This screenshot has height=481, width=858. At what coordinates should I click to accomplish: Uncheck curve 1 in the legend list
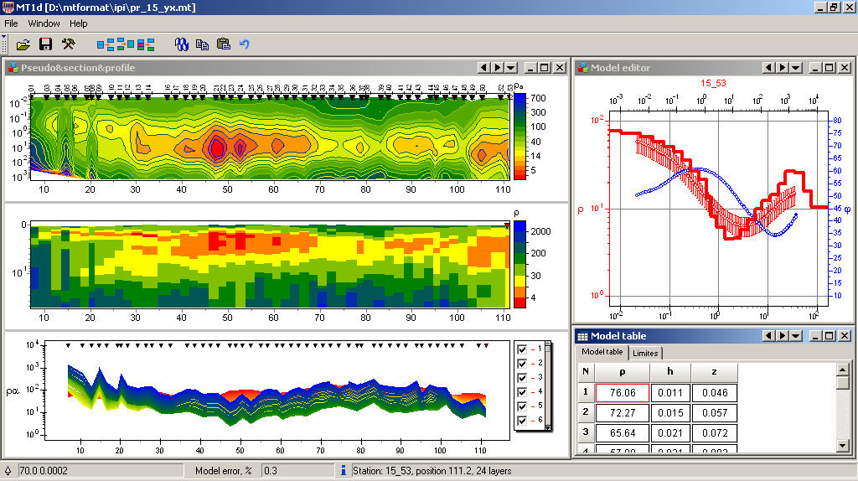pyautogui.click(x=522, y=349)
